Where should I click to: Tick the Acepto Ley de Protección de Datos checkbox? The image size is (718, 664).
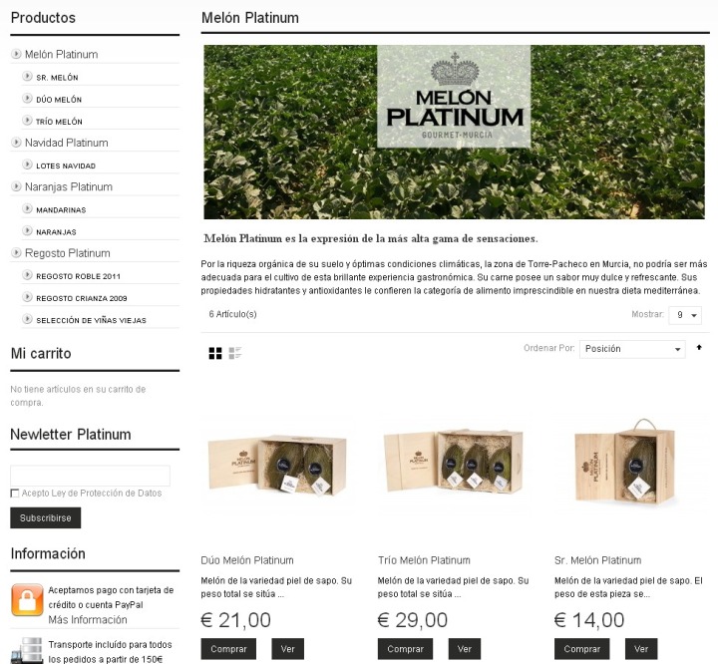[x=15, y=494]
